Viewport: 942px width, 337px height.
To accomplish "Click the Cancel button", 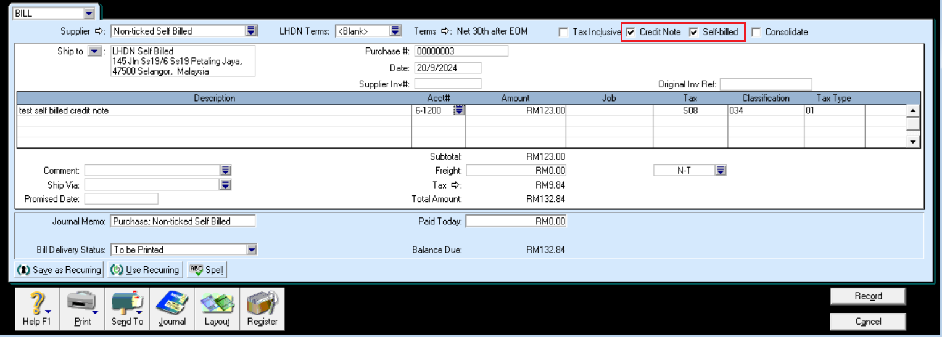I will 867,322.
